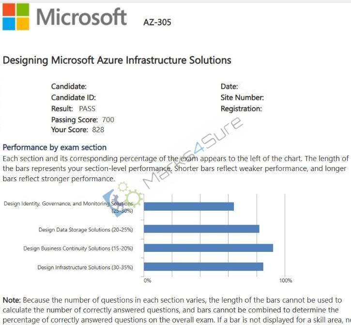
Task: Click the passing score value 700
Action: [108, 120]
